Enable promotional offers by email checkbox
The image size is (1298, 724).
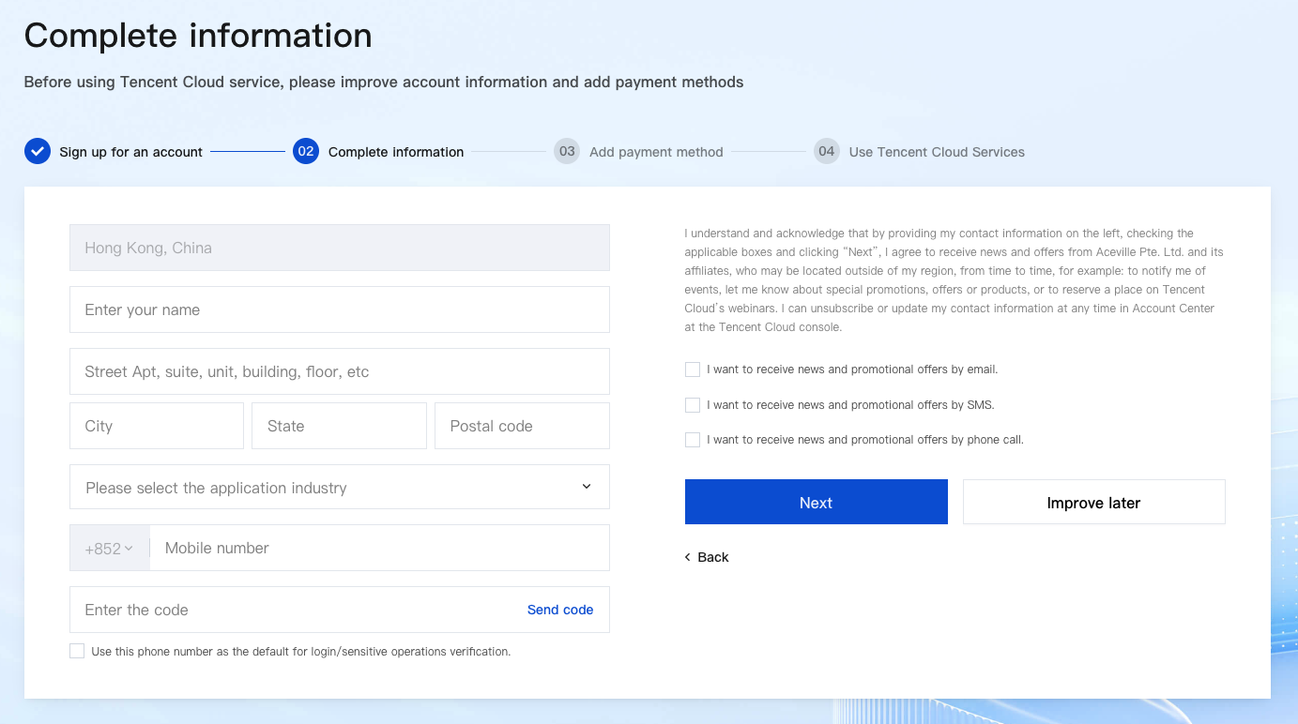coord(693,370)
